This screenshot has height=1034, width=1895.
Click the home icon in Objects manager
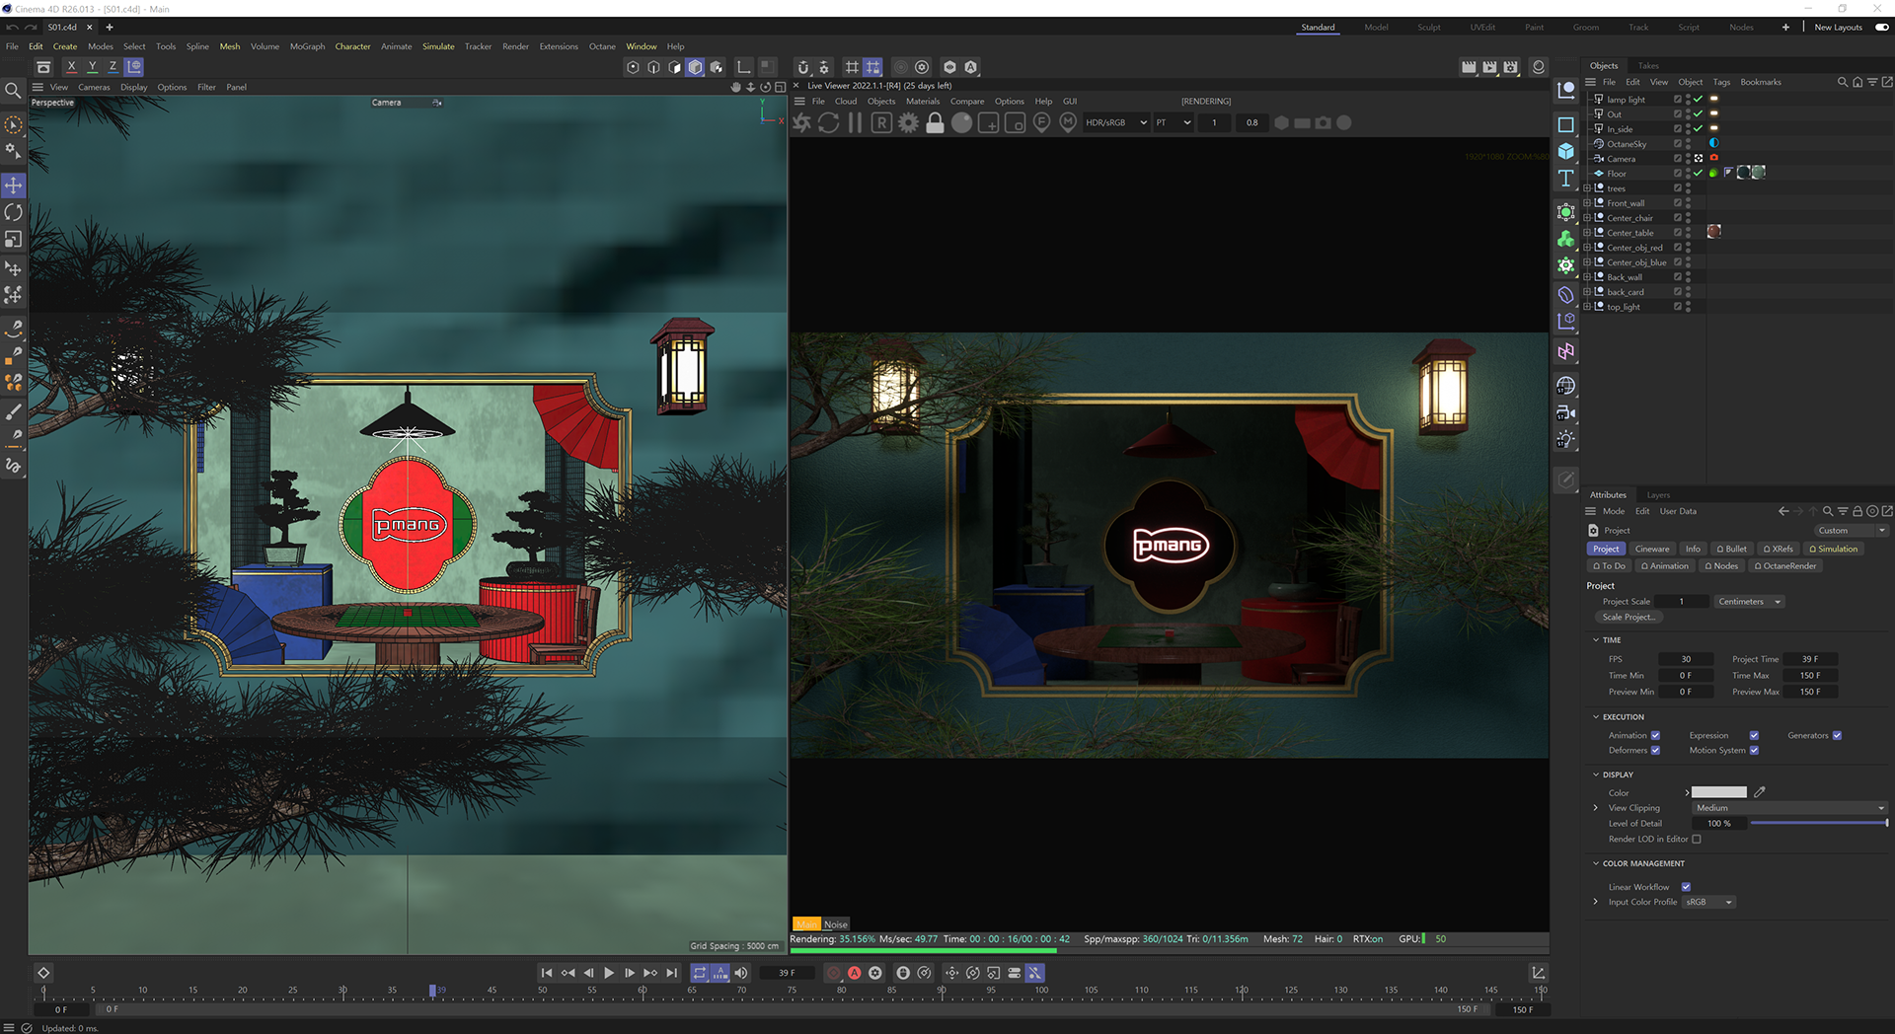click(1857, 82)
